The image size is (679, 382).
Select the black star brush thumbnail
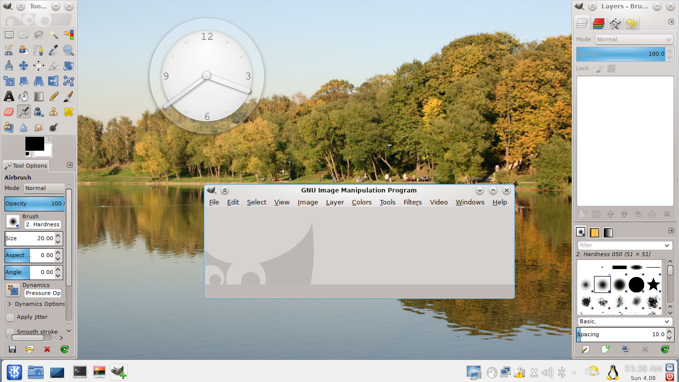(653, 285)
